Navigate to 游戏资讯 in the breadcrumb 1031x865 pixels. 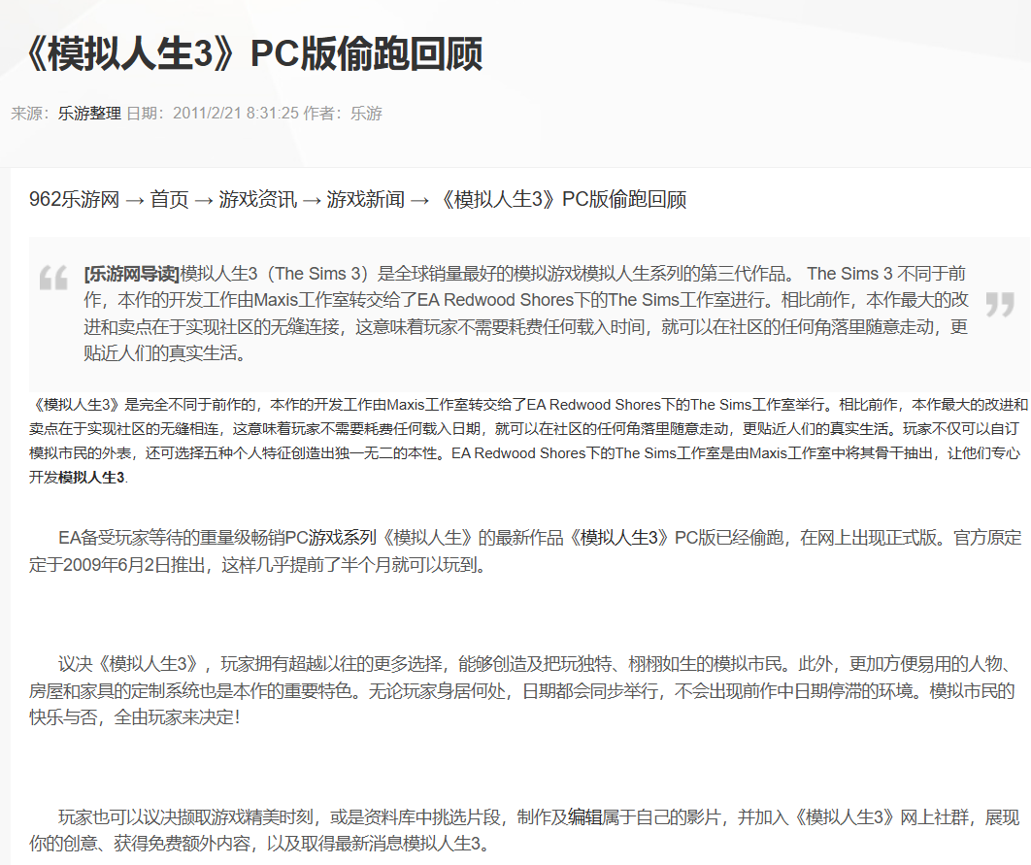[x=258, y=198]
